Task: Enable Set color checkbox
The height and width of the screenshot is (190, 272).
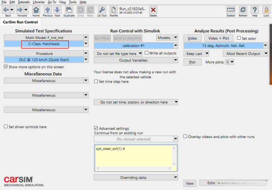Action: click(x=239, y=38)
